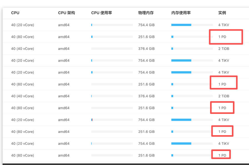Image resolution: width=249 pixels, height=165 pixels.
Task: Click 40 (40 vCore) in TiDB row with empty CPU bar
Action: 23,49
